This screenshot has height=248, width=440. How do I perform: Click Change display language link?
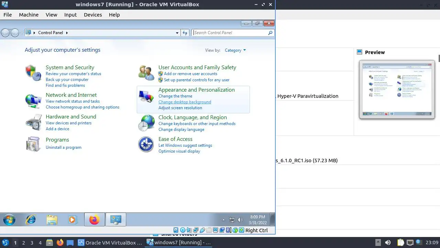tap(181, 130)
